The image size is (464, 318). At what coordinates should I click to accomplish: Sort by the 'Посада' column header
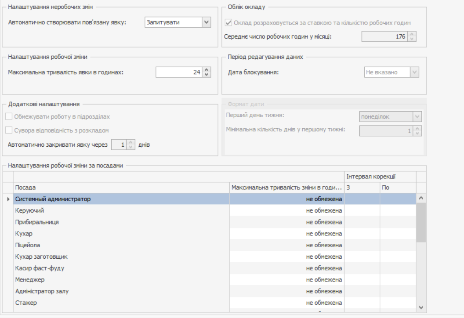[121, 188]
